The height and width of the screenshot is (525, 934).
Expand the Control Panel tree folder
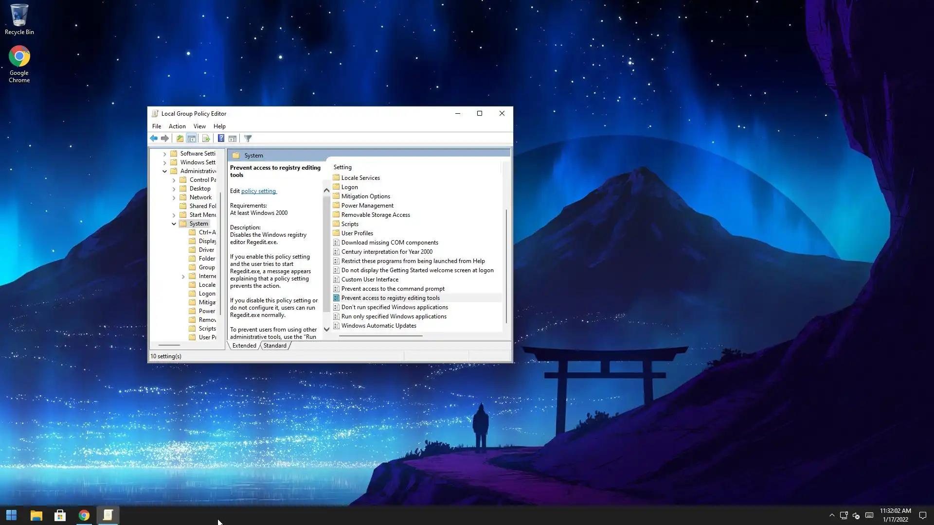click(x=174, y=180)
